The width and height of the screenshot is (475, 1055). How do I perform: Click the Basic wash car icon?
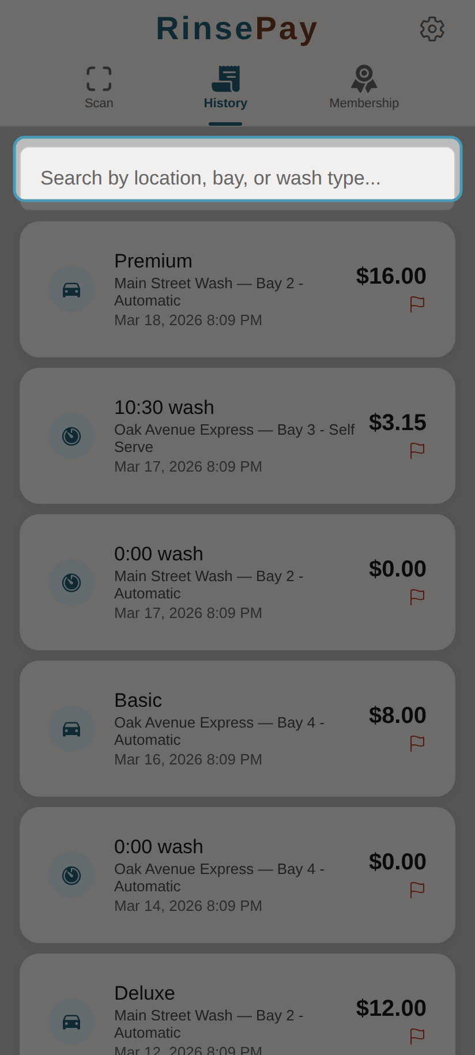(71, 729)
